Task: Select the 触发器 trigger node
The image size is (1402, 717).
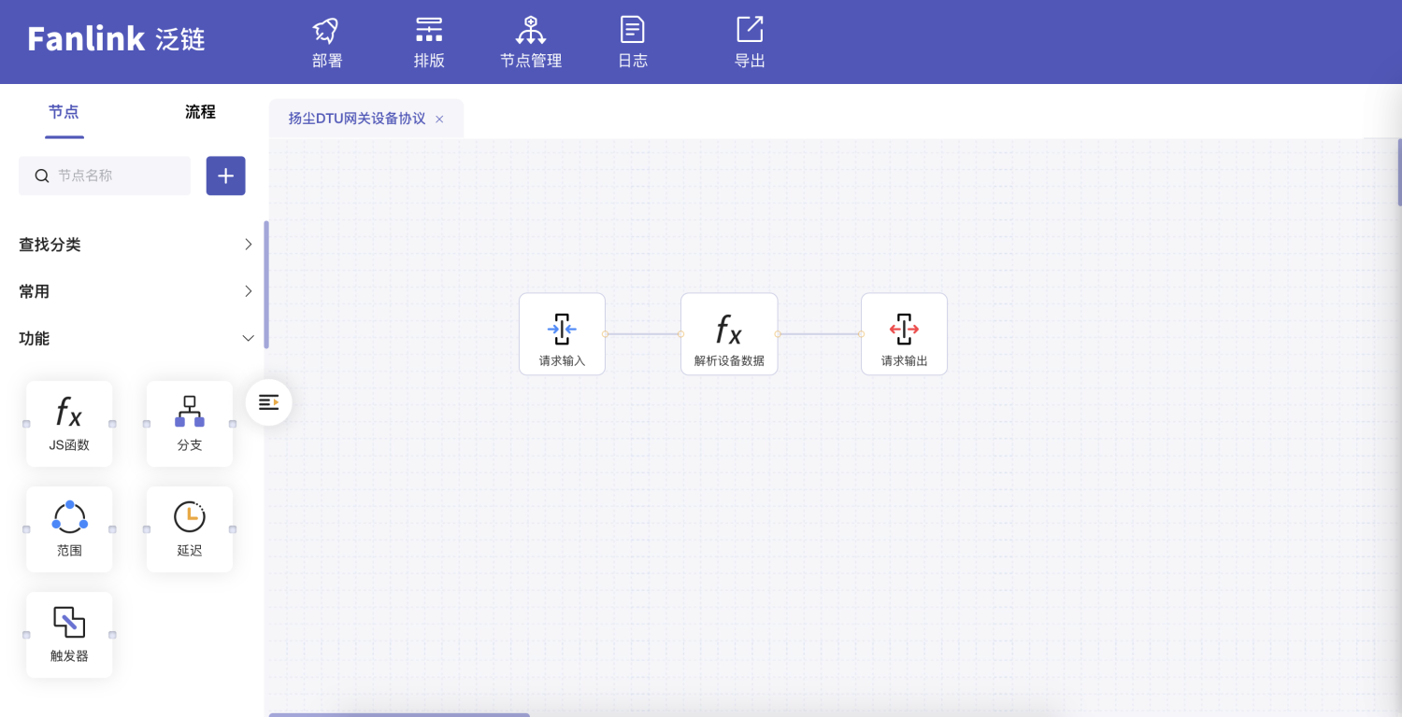Action: pos(69,634)
